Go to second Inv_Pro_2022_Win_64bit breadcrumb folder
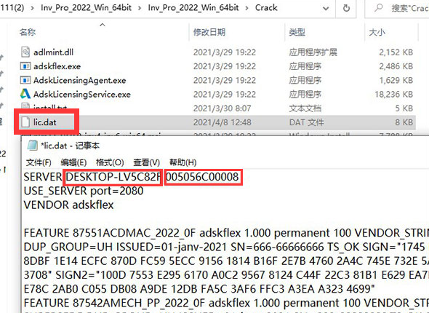The image size is (429, 313). point(193,8)
